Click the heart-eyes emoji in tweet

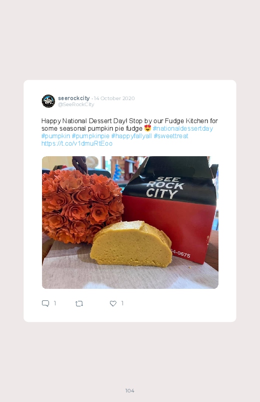click(x=147, y=128)
